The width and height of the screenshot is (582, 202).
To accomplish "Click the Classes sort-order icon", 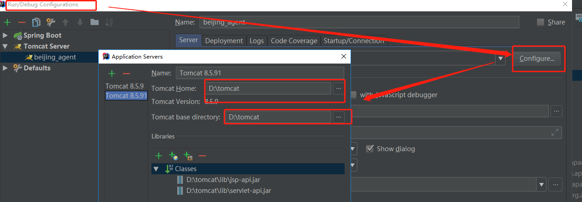I will point(169,169).
